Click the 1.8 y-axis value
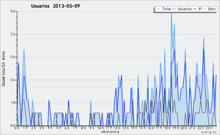220x135 pixels. click(x=12, y=103)
